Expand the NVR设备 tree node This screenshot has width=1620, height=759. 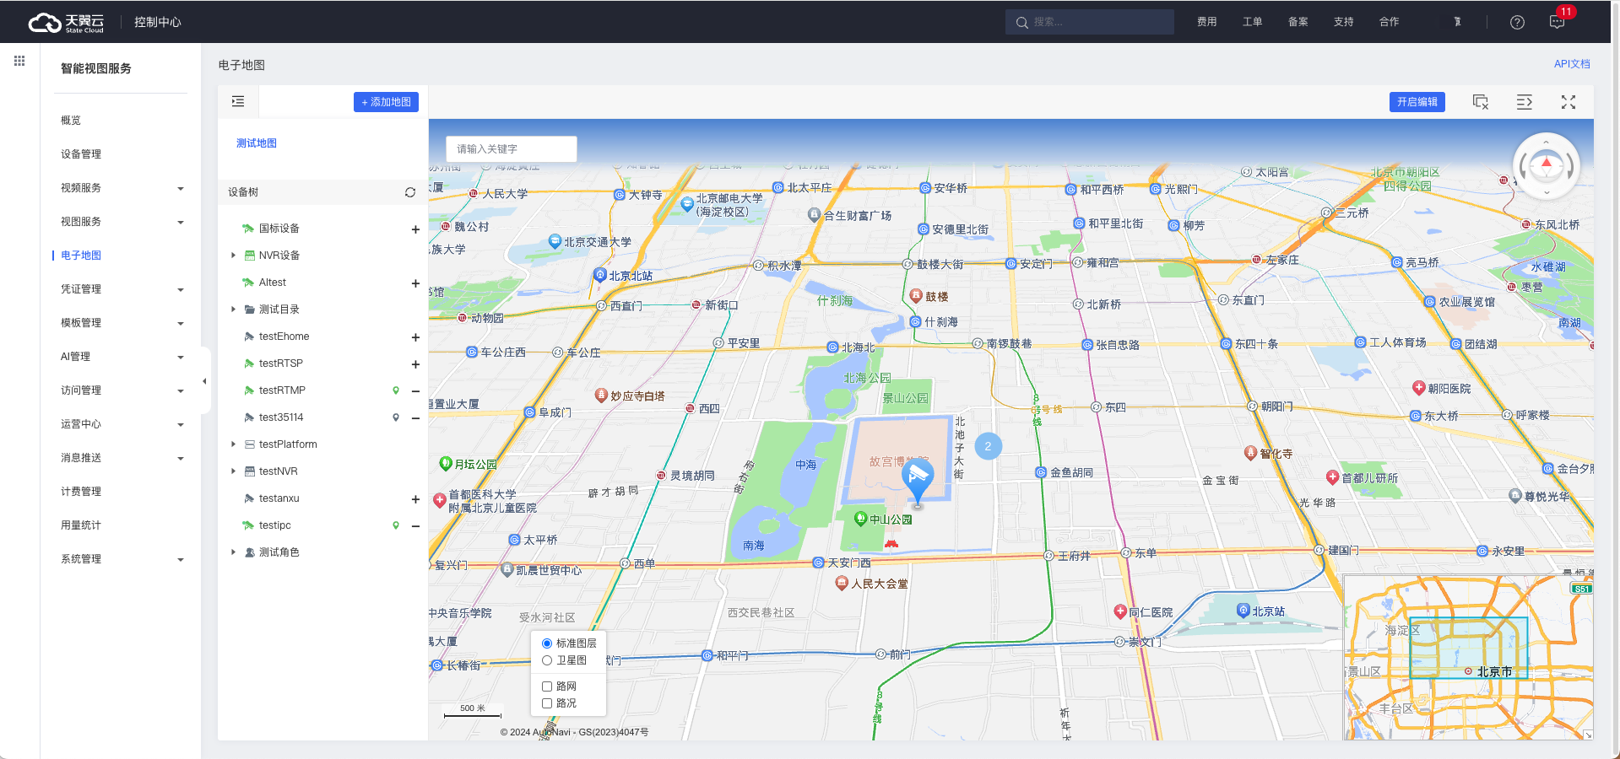(x=234, y=256)
